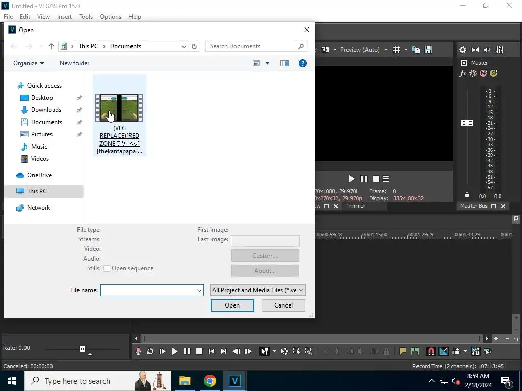The width and height of the screenshot is (522, 391).
Task: Open Chrome from the Windows taskbar
Action: click(x=210, y=381)
